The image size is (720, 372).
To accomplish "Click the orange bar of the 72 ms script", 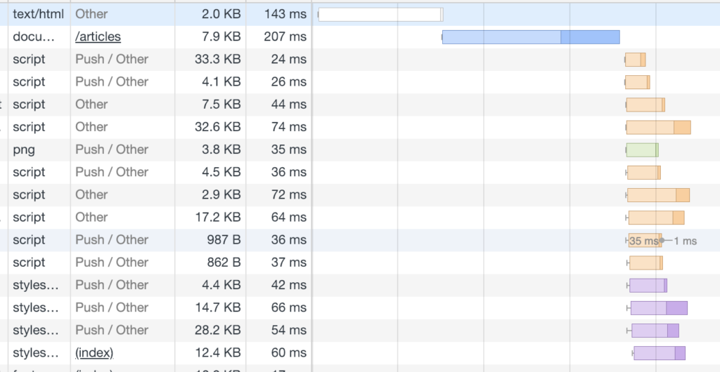I will (658, 194).
